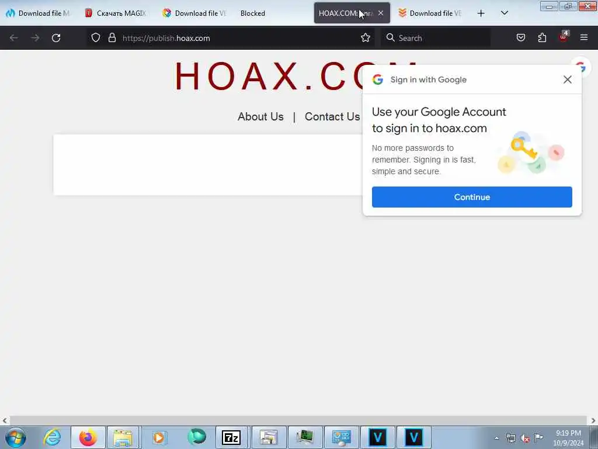The width and height of the screenshot is (598, 449).
Task: Click the 'Sign in with Google' header text
Action: click(428, 80)
